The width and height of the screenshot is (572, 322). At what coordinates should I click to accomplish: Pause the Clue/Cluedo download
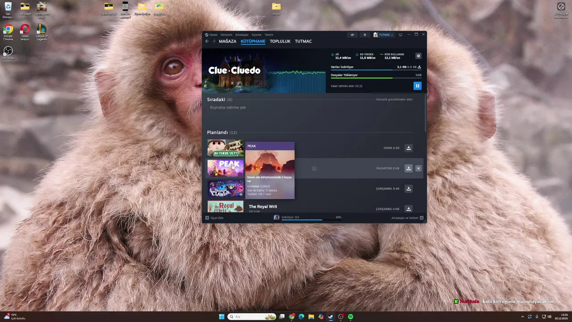click(x=417, y=86)
